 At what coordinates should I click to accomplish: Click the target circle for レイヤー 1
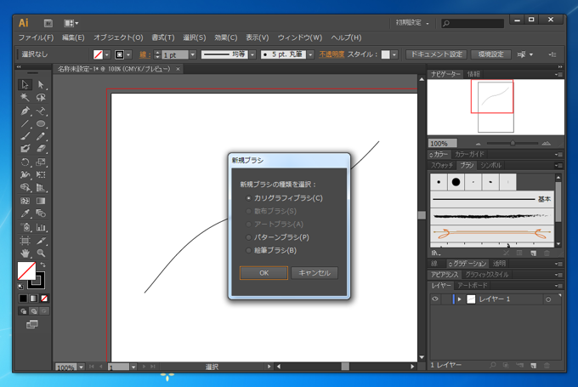pos(548,299)
